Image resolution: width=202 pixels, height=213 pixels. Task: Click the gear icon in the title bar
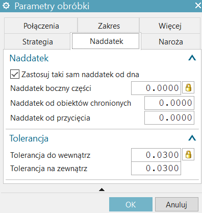pos(6,6)
